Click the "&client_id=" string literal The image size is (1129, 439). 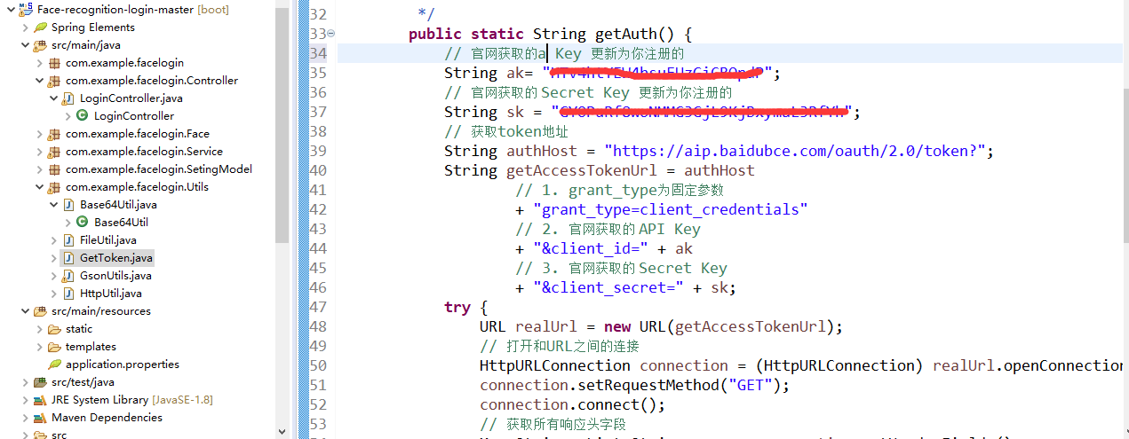point(591,248)
